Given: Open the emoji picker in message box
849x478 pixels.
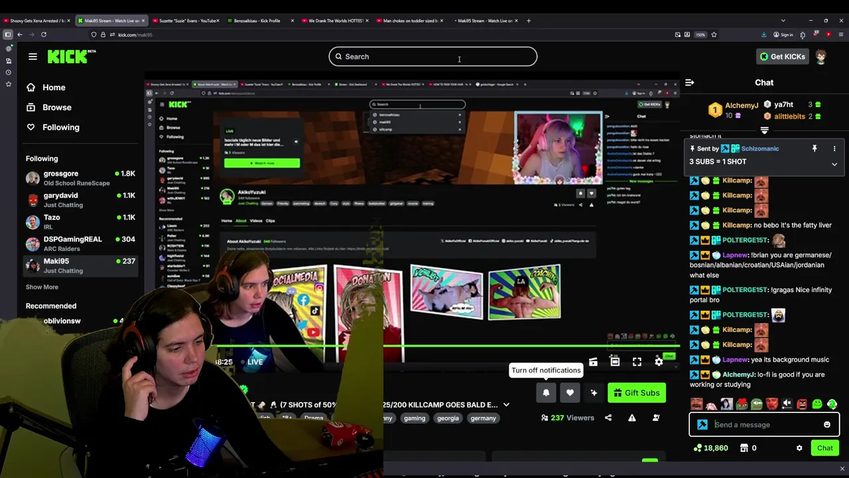Looking at the screenshot, I should click(x=826, y=425).
